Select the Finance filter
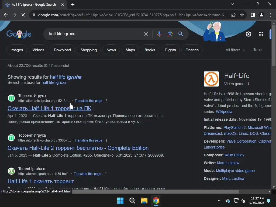This screenshot has width=276, height=207. [192, 50]
